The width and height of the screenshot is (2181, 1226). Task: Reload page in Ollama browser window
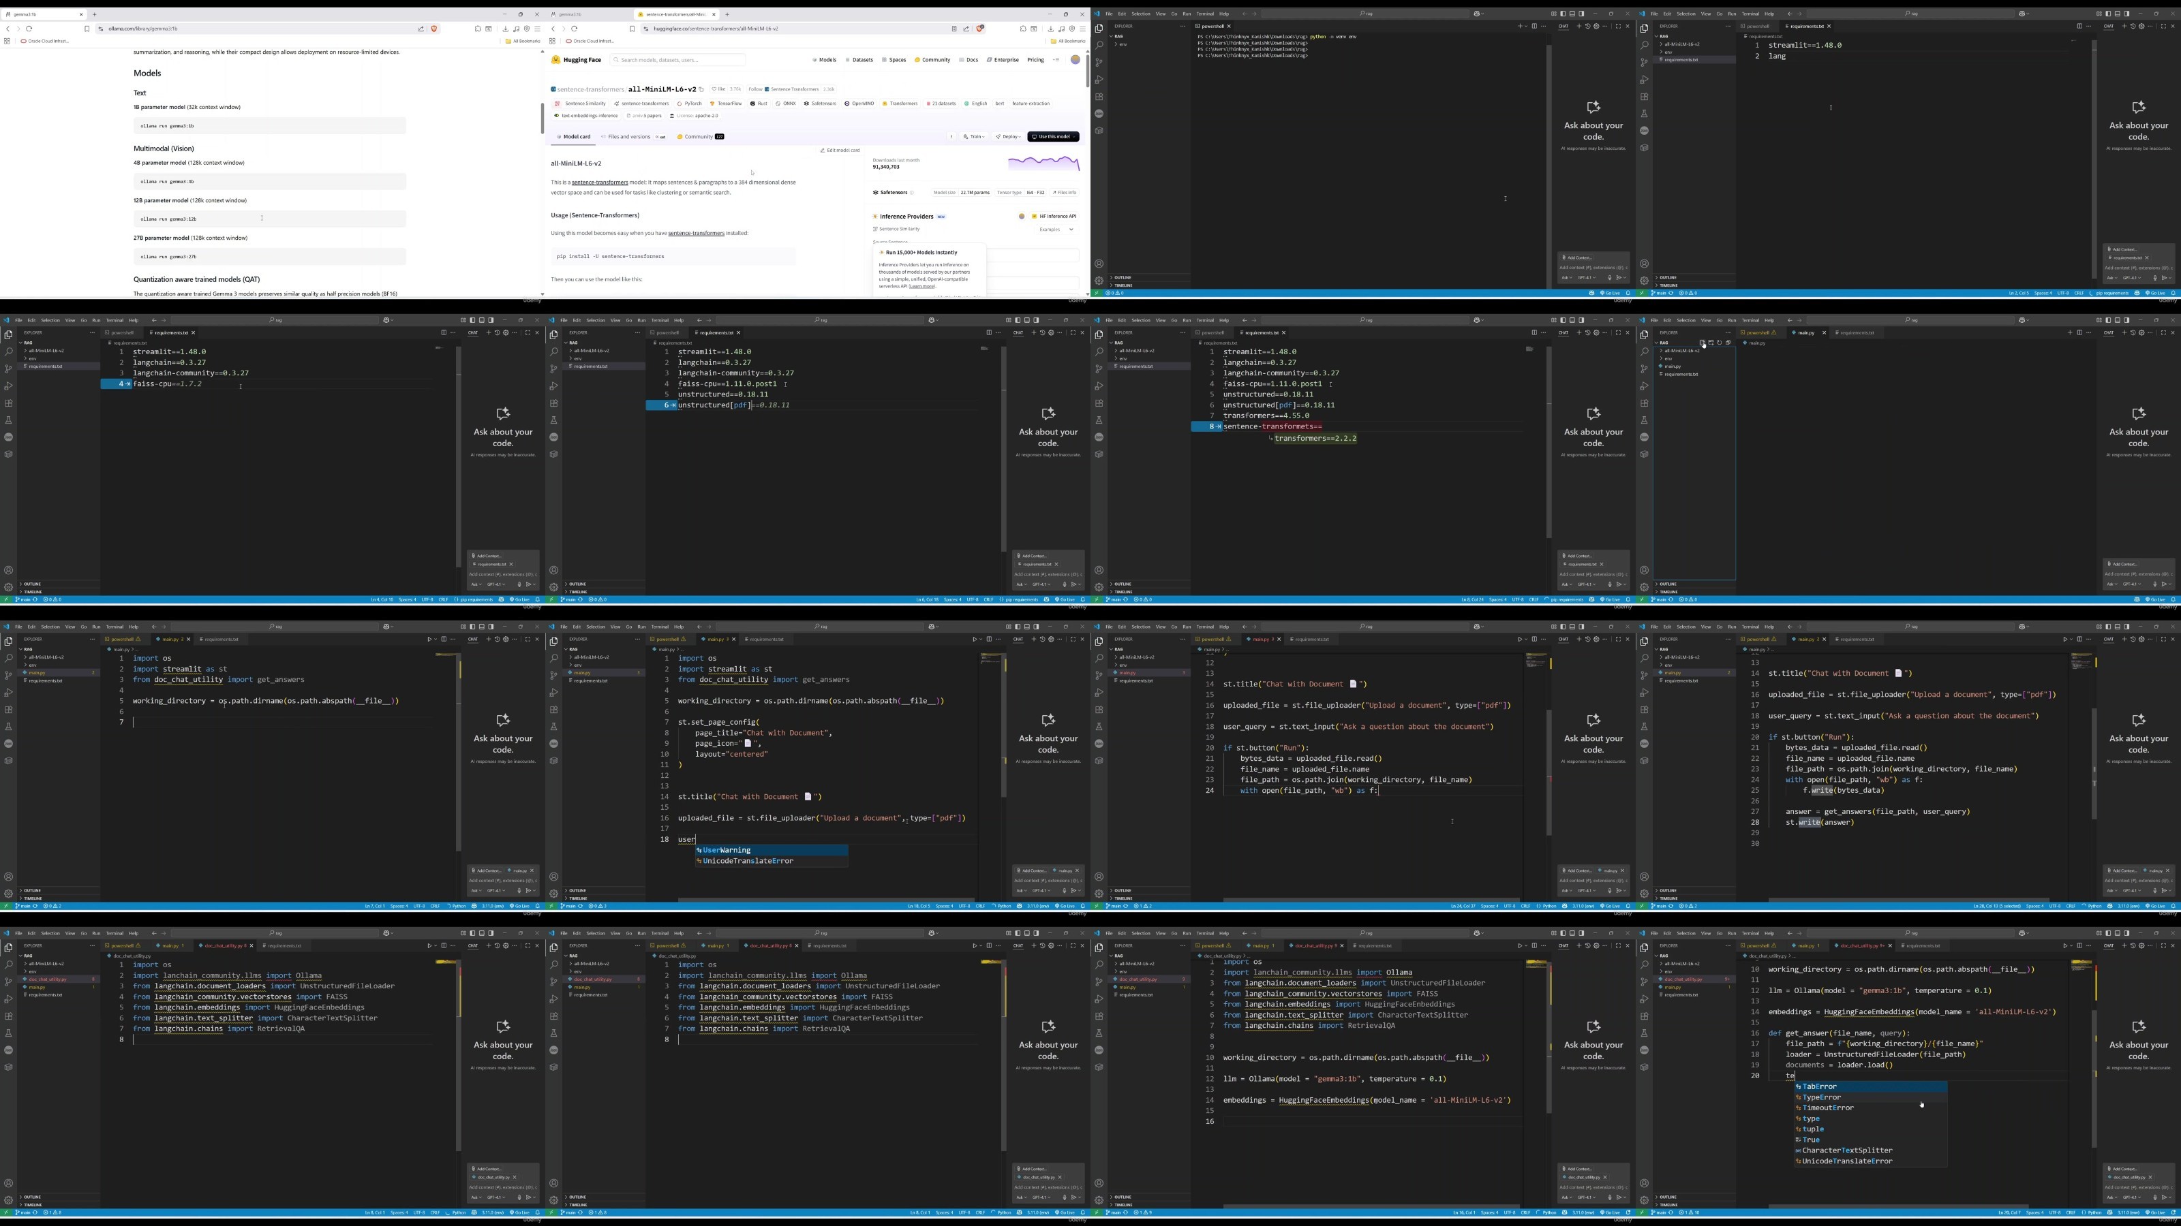tap(29, 29)
